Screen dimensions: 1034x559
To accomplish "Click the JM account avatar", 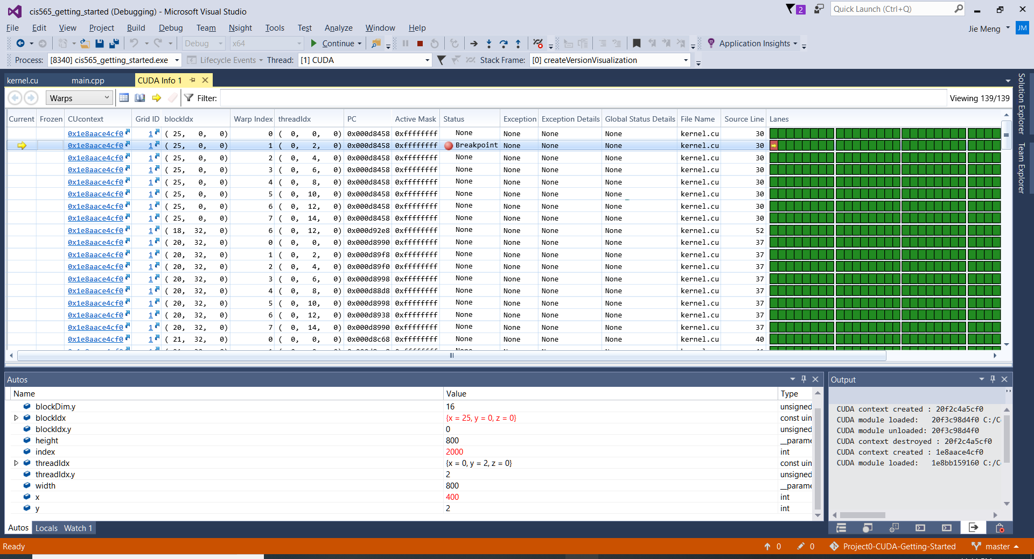I will 1022,28.
